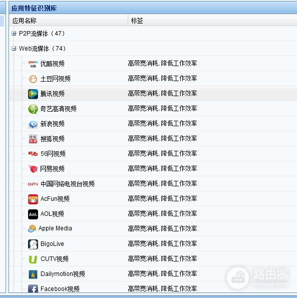Select 搜狐视频 in the list
The height and width of the screenshot is (298, 297).
coord(52,139)
